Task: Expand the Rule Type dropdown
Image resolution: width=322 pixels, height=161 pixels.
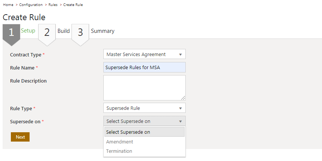Action: [144, 108]
